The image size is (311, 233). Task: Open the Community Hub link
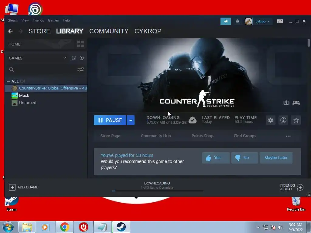156,136
